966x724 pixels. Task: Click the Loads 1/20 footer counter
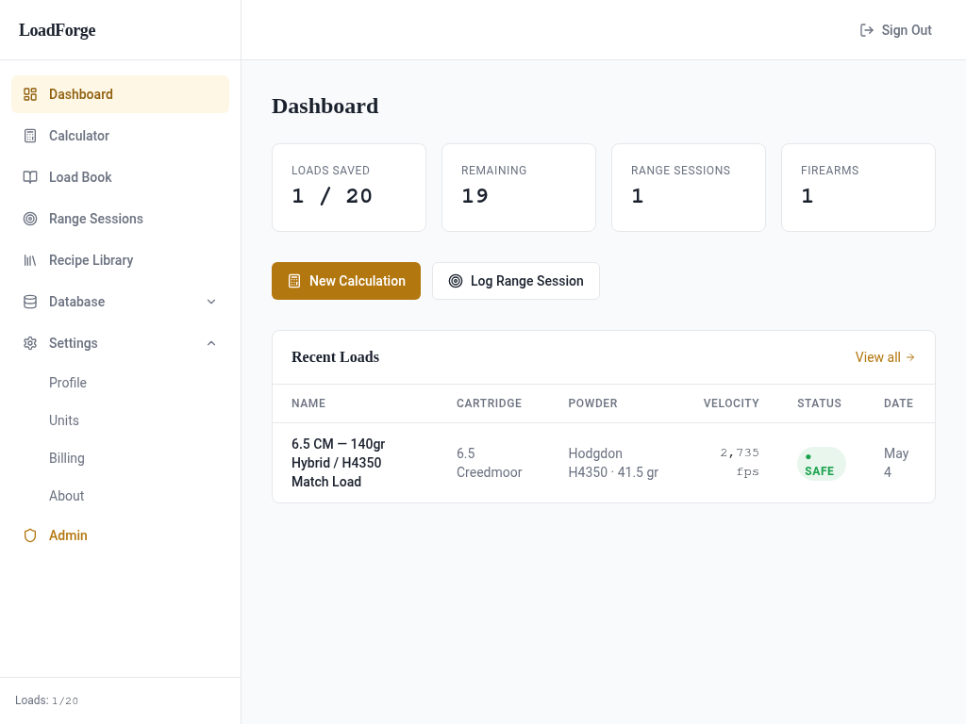click(x=47, y=700)
